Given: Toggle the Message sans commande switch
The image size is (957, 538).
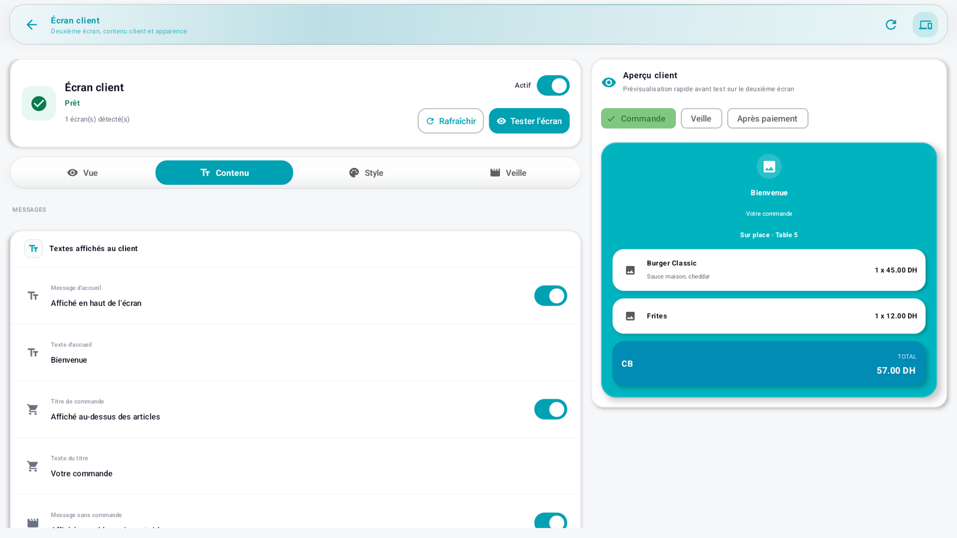Looking at the screenshot, I should click(x=550, y=521).
